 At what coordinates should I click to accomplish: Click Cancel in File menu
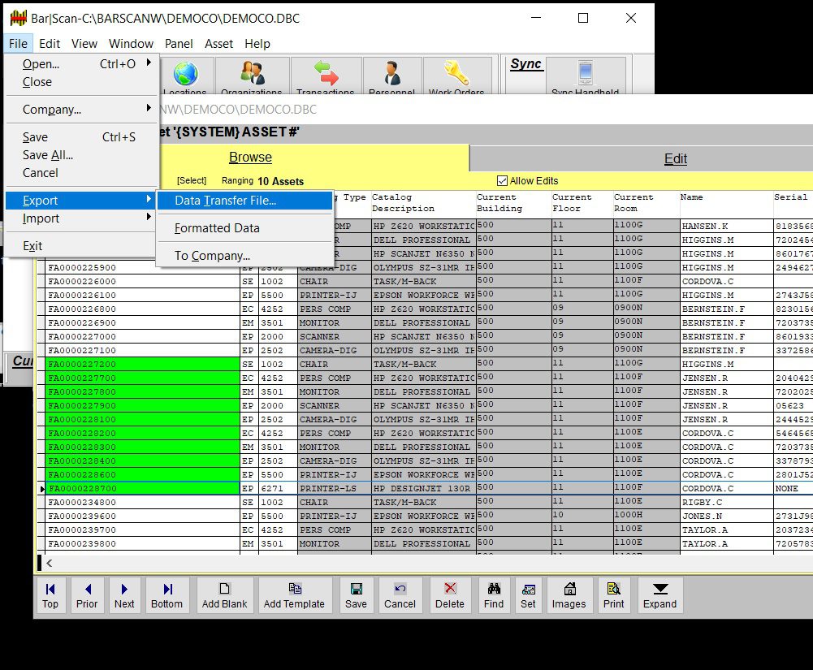tap(81, 173)
